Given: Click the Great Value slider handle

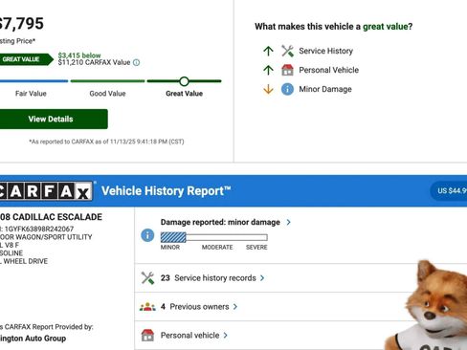Looking at the screenshot, I should (184, 81).
